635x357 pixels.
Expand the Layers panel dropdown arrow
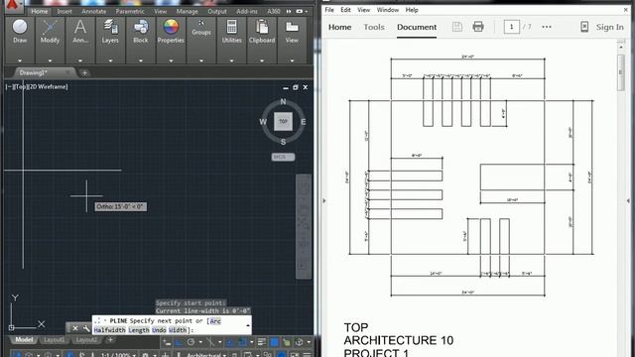[110, 60]
